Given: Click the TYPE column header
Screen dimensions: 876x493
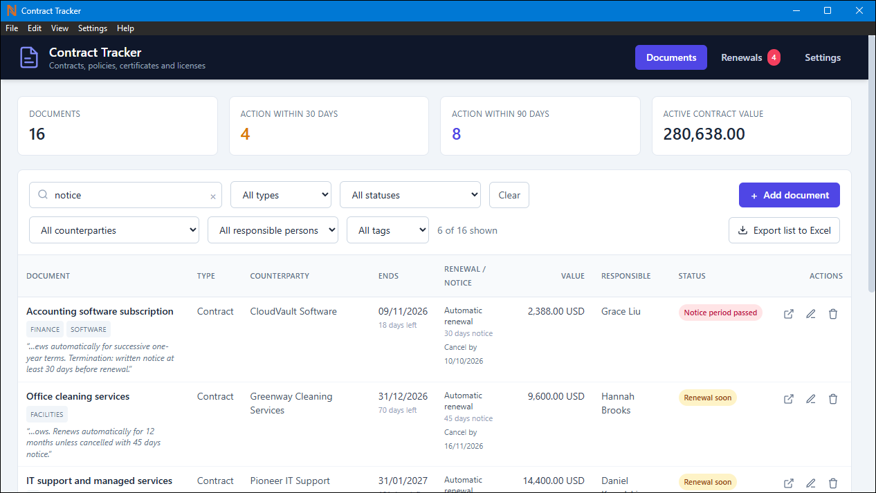Looking at the screenshot, I should [206, 276].
